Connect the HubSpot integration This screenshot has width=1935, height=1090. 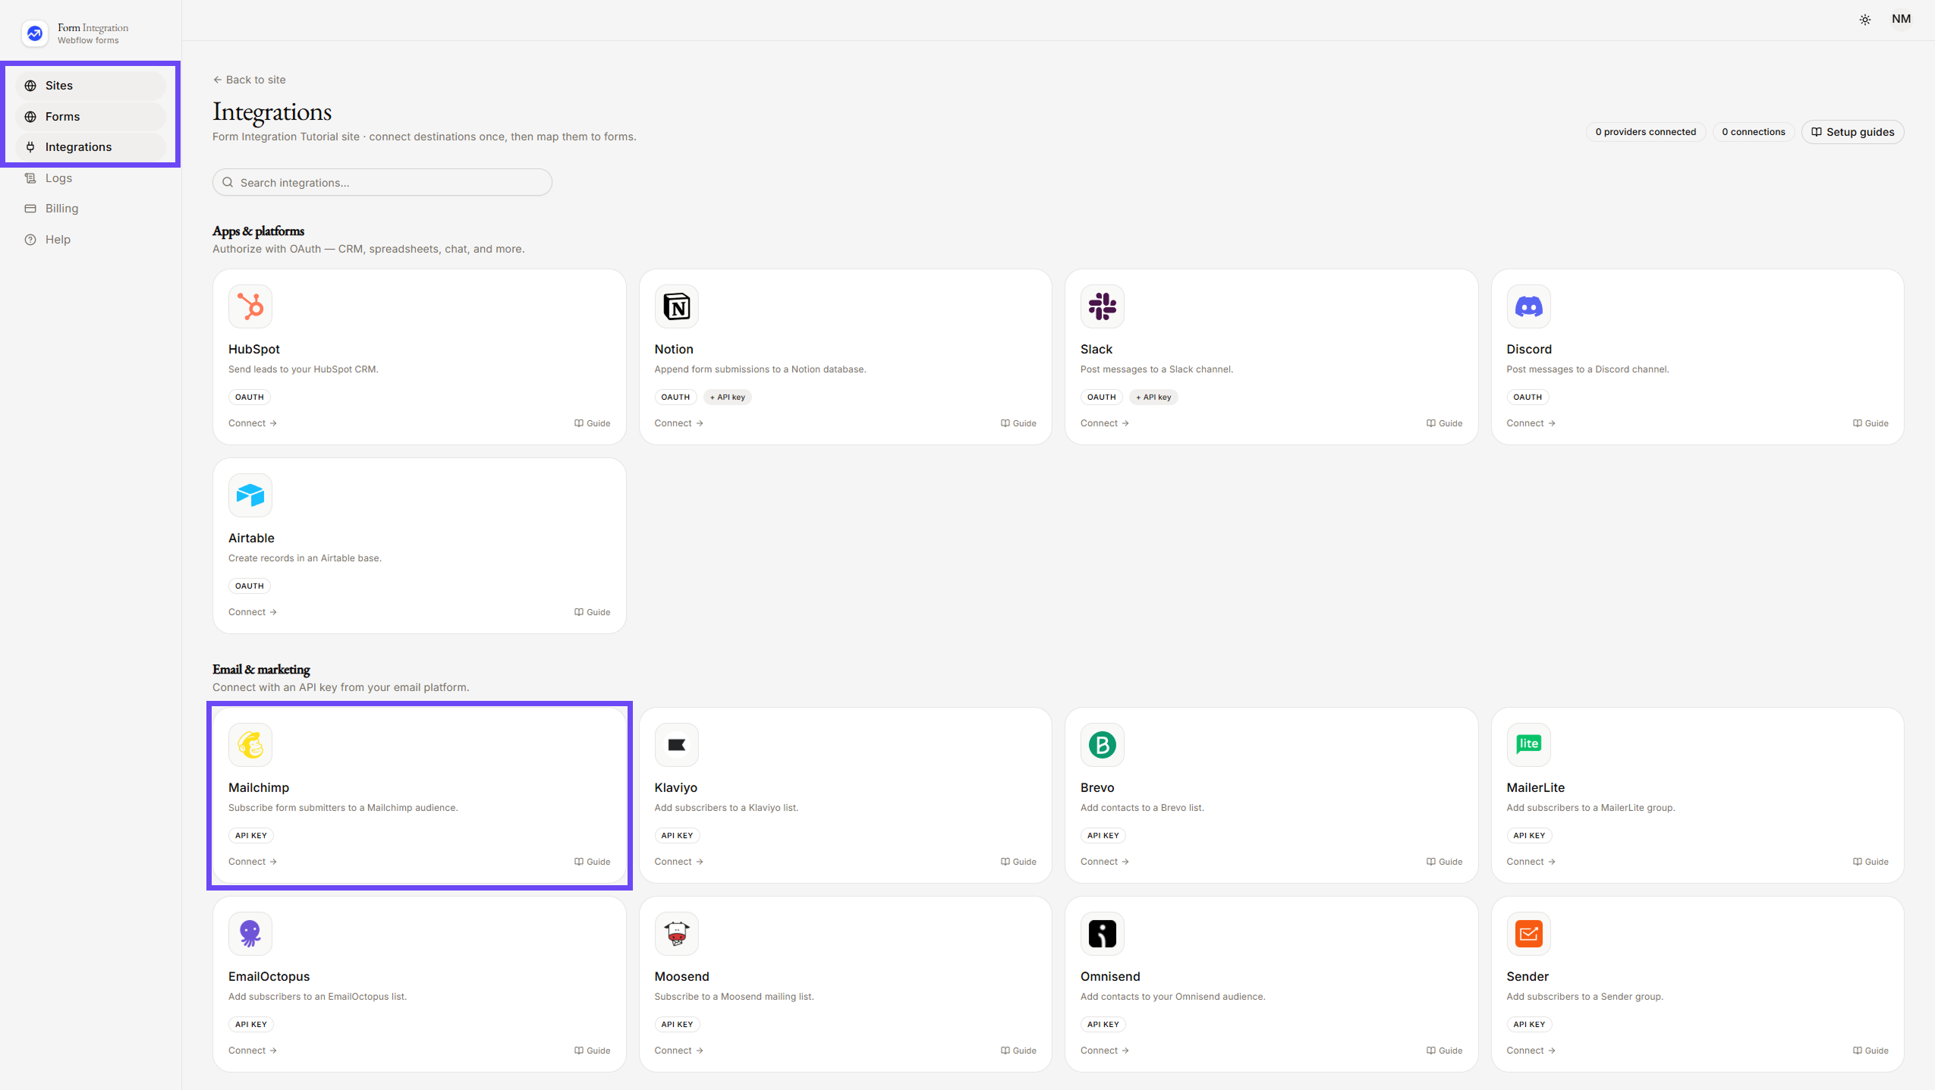253,423
